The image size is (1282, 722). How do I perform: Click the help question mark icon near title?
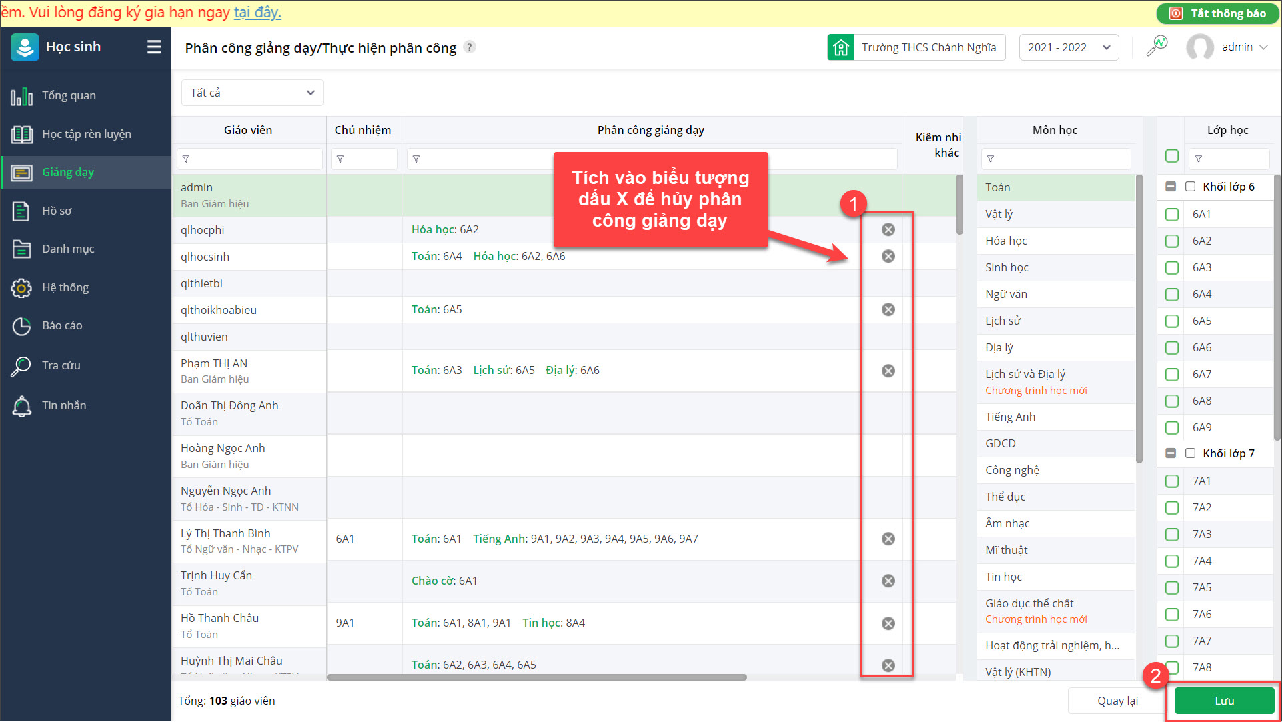470,47
